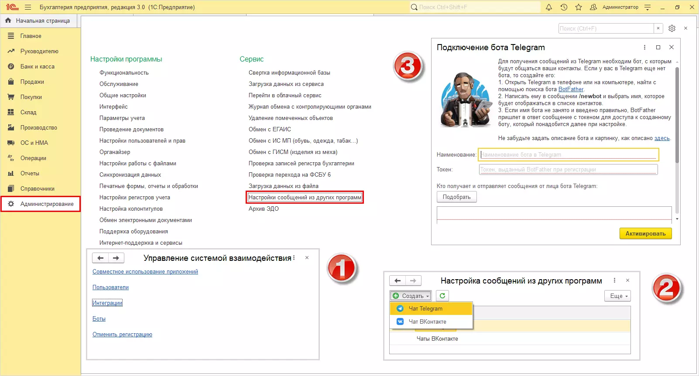Open the Начальная страница home tab
699x376 pixels.
click(38, 21)
